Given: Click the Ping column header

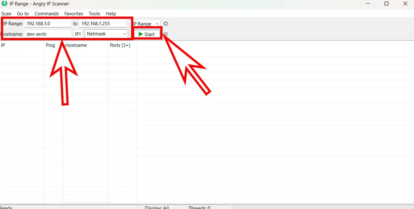Looking at the screenshot, I should point(50,45).
